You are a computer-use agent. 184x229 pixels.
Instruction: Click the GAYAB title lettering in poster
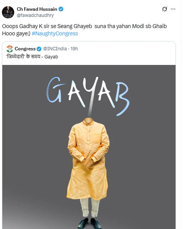88,96
